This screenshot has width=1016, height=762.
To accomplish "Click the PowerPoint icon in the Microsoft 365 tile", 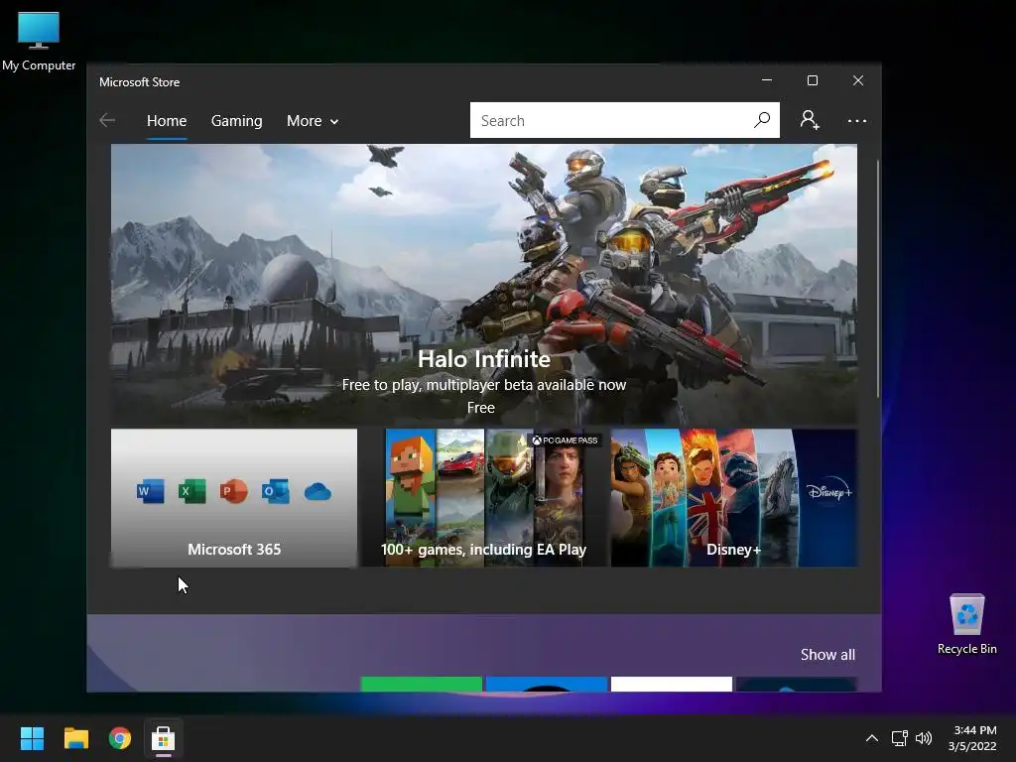I will (x=234, y=491).
